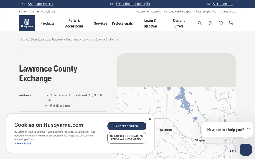This screenshot has height=159, width=255.
Task: Go to Alabama breadcrumb
Action: click(x=57, y=39)
